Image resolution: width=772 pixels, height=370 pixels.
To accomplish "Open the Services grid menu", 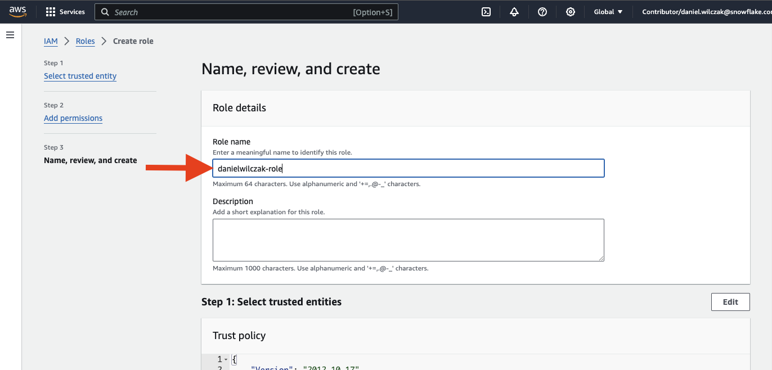I will click(x=51, y=12).
